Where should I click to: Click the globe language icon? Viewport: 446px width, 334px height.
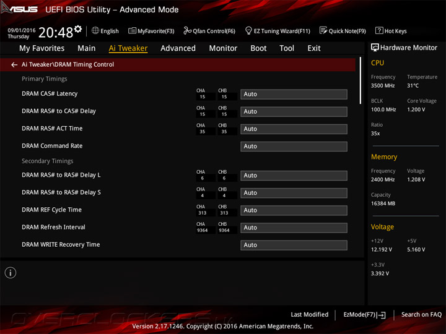click(x=95, y=30)
